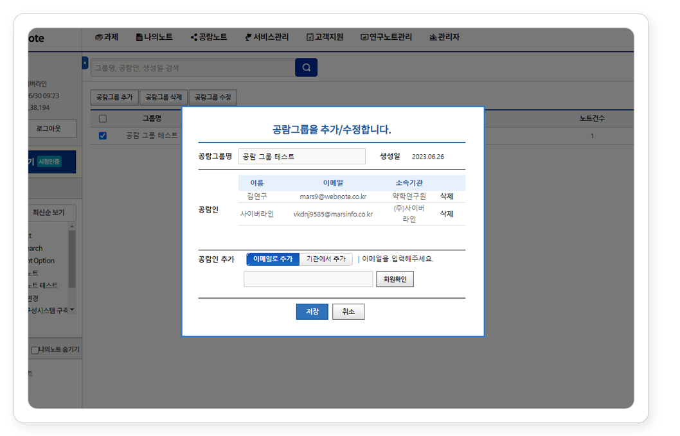
Task: Open 서비스관리 from the top menu
Action: click(x=267, y=37)
